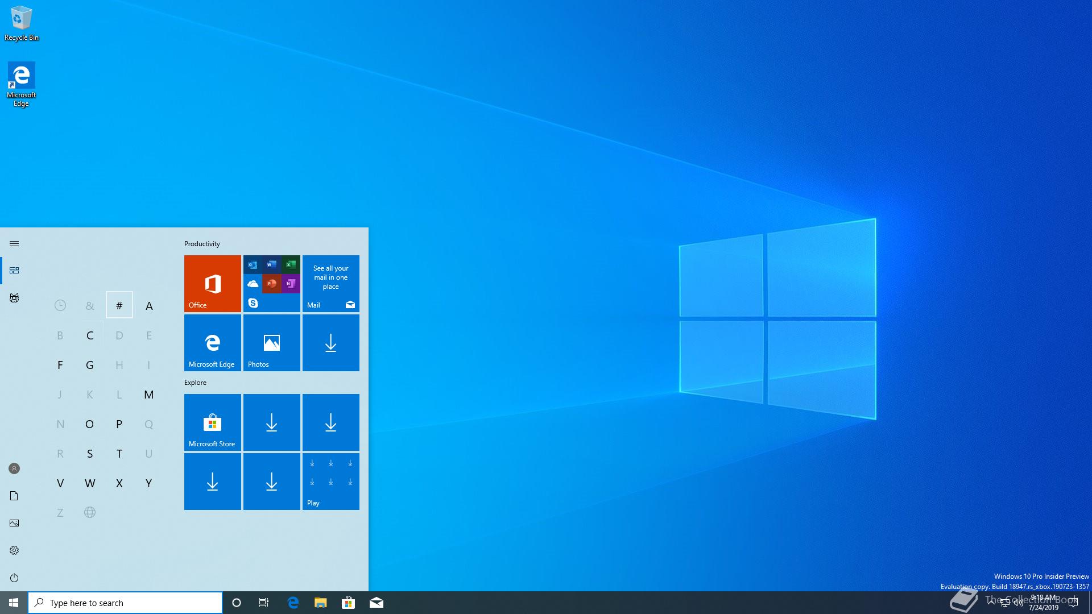
Task: Open Documents from the Start sidebar
Action: [14, 496]
